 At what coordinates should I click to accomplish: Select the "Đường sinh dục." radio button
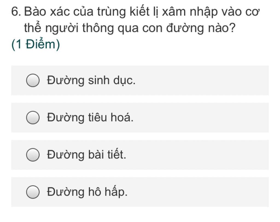33,80
